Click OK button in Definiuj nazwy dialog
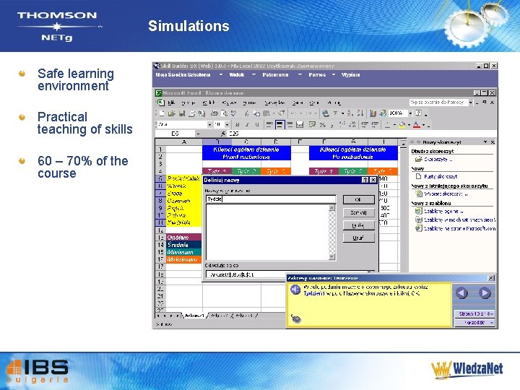 coord(358,199)
